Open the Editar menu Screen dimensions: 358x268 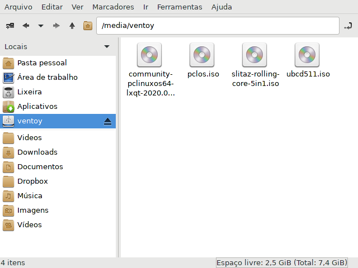coord(52,7)
